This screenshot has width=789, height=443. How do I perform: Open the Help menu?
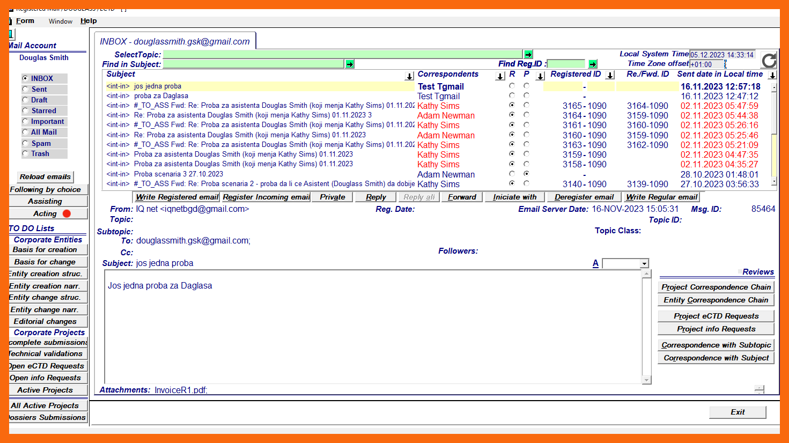[x=89, y=21]
